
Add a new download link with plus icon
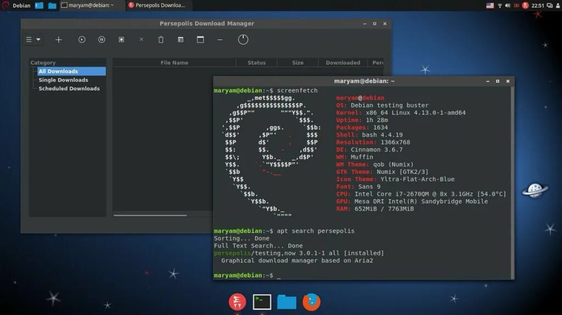pos(58,40)
